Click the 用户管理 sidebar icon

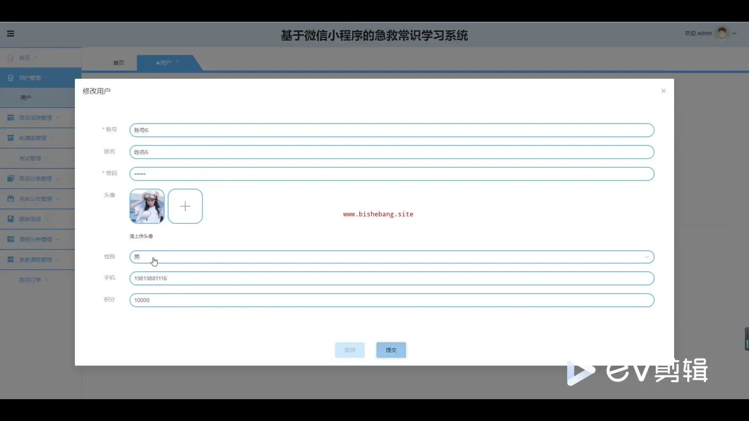click(x=11, y=78)
